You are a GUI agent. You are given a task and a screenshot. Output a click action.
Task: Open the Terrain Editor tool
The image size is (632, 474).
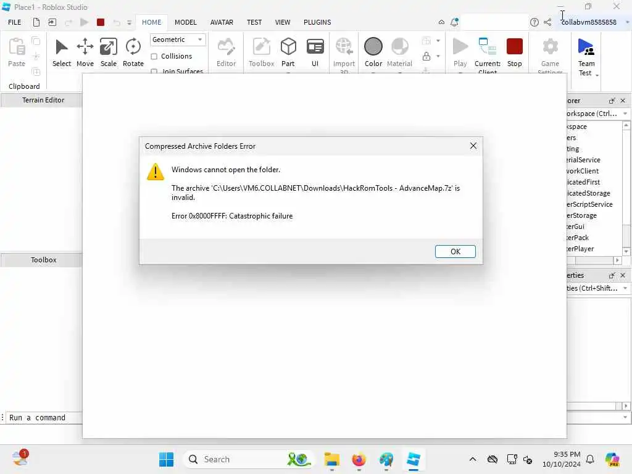[43, 100]
